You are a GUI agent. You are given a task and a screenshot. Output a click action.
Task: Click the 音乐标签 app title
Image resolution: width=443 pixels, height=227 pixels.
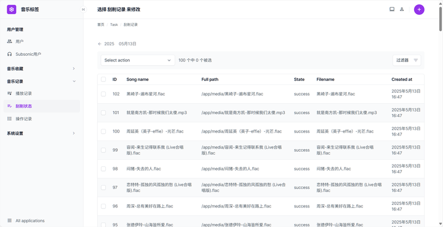pos(30,9)
